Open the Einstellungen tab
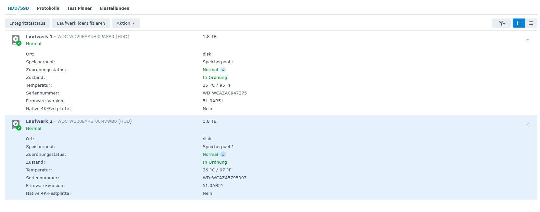The width and height of the screenshot is (540, 212). pos(114,8)
